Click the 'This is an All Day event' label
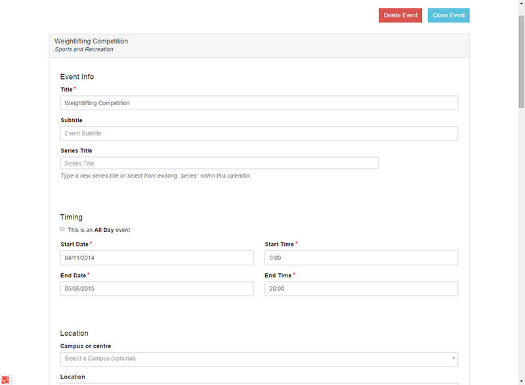Image resolution: width=525 pixels, height=385 pixels. (x=99, y=230)
